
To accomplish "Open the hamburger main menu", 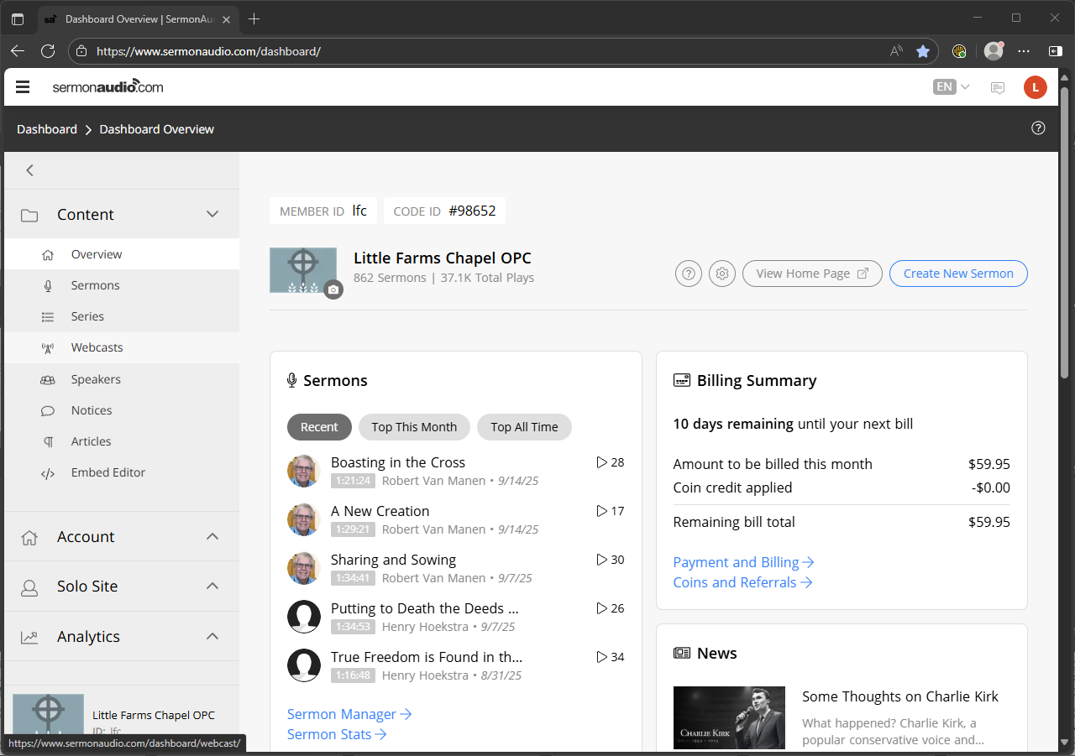I will 23,87.
